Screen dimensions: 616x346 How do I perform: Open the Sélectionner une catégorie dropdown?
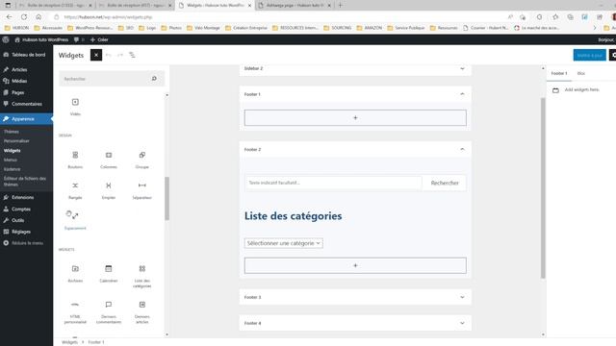[x=284, y=243]
